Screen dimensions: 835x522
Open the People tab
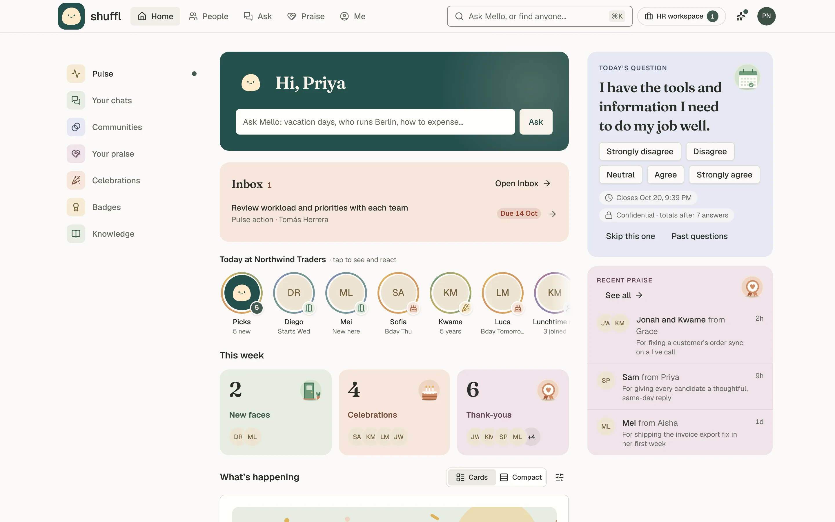point(208,16)
